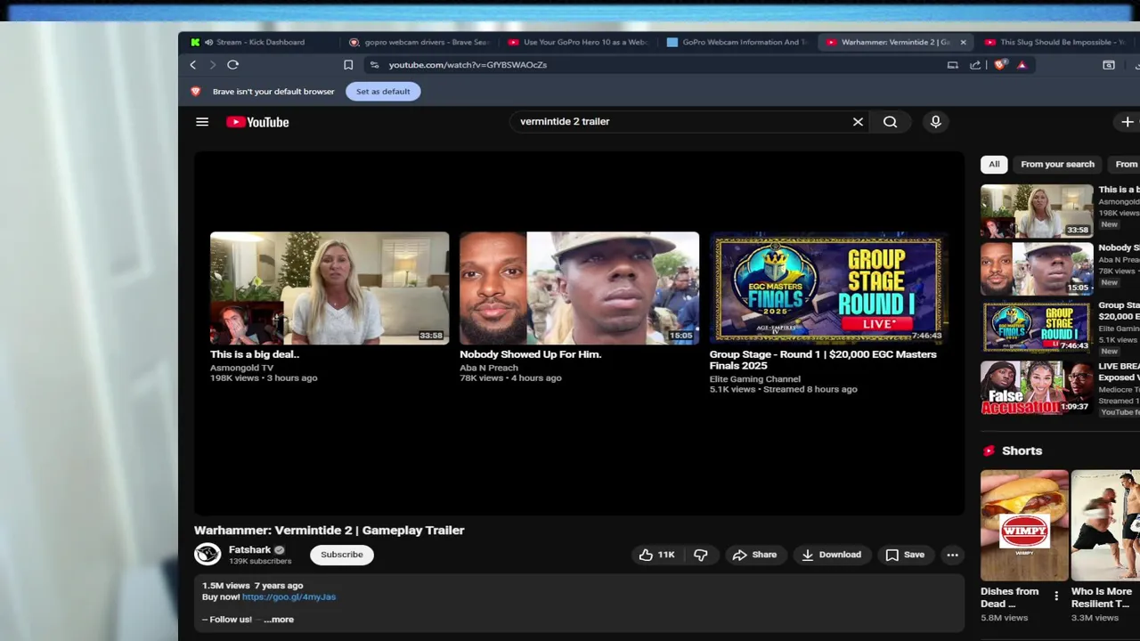Screen dimensions: 1140x641
Task: Open sidebar 7:46:43 Group Stage thumbnail
Action: (1037, 327)
